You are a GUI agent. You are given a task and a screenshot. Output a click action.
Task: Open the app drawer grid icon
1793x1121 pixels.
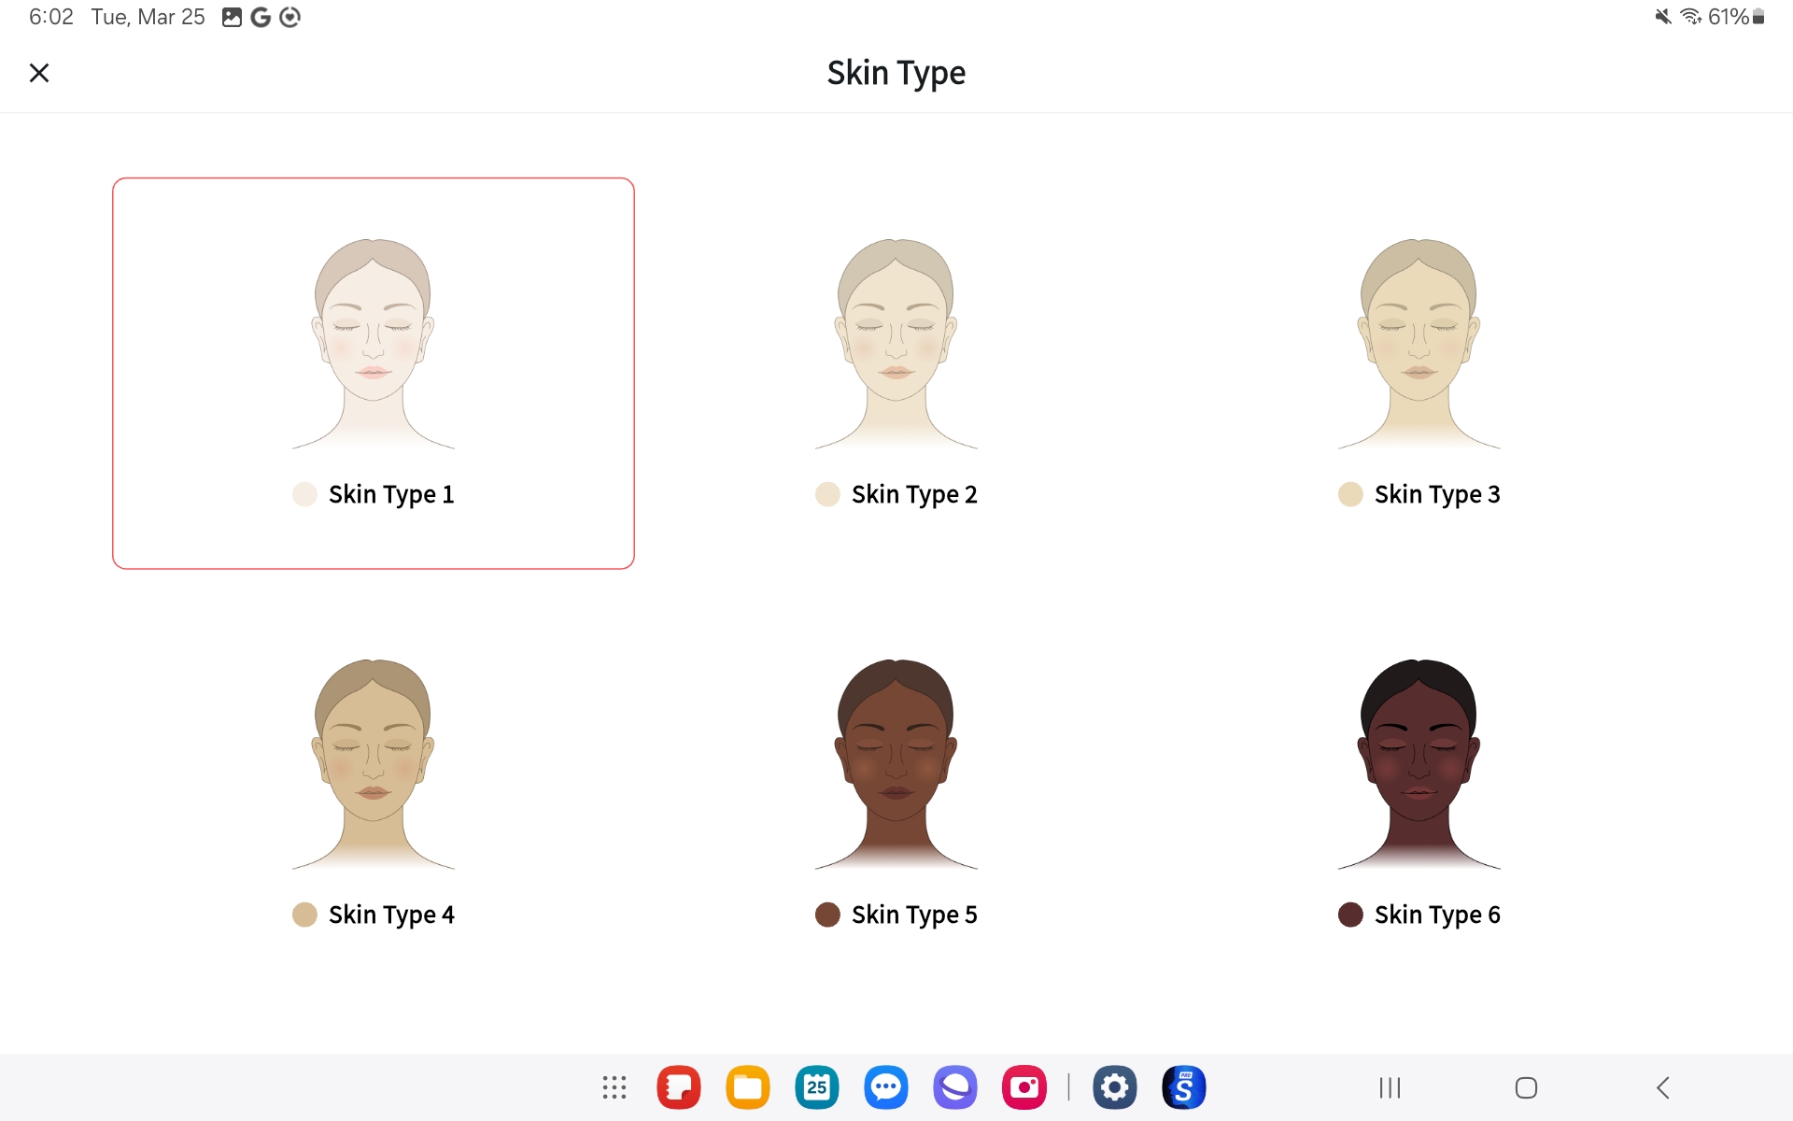coord(614,1087)
